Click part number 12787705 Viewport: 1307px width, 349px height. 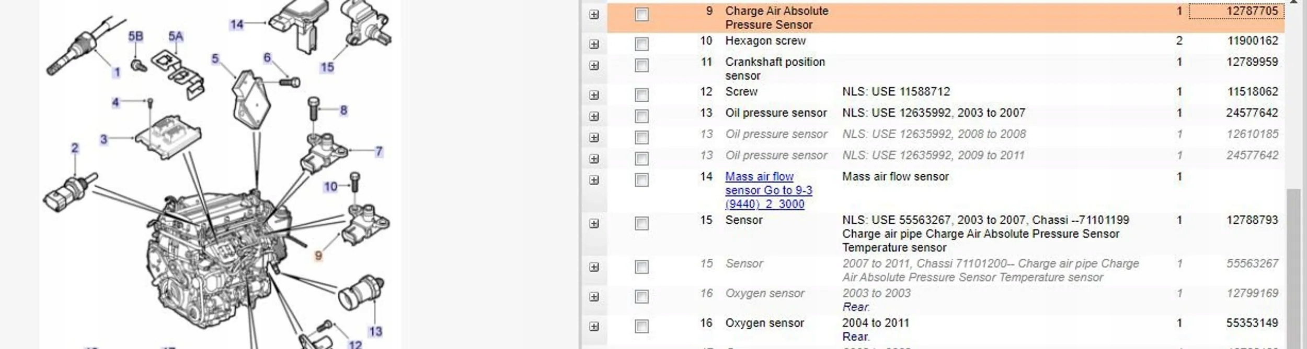(1252, 11)
